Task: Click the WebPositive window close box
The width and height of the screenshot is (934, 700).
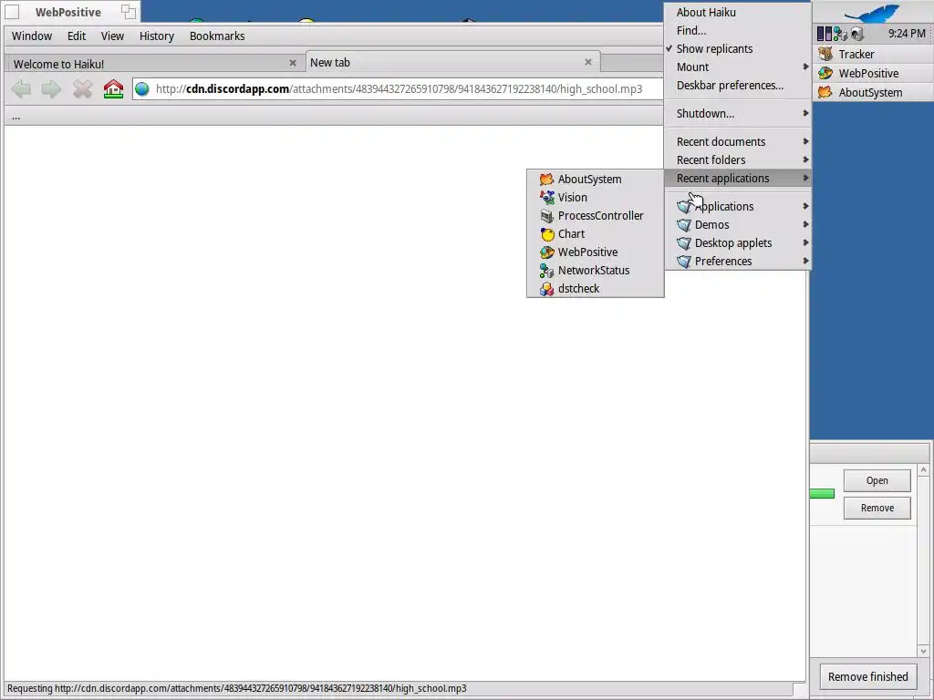Action: pyautogui.click(x=12, y=11)
